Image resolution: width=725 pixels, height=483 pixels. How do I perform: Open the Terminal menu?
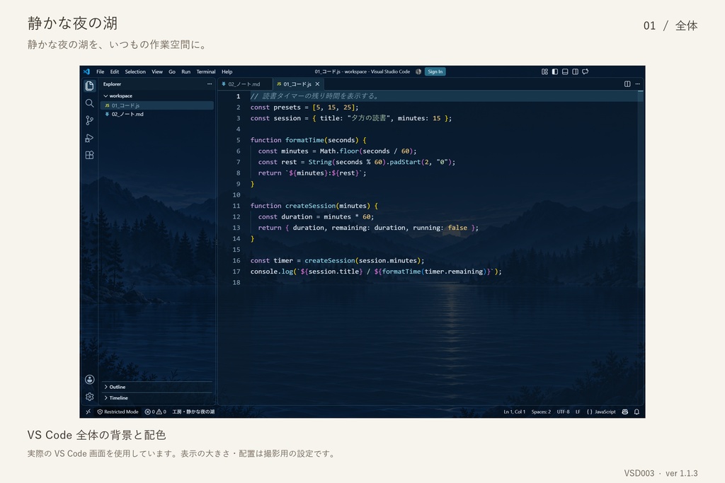(206, 71)
